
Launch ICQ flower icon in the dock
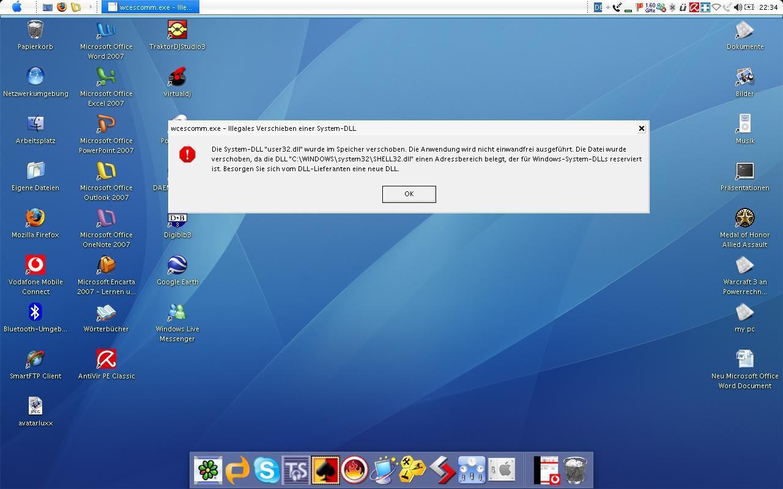pos(208,470)
